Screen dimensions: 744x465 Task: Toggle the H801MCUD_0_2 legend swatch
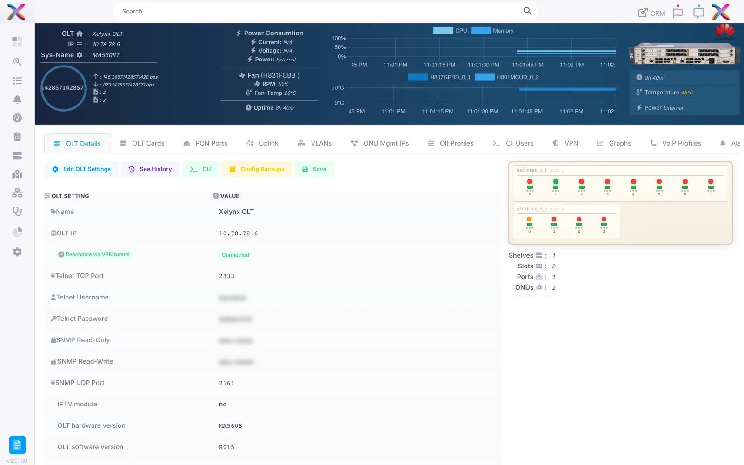[x=485, y=77]
